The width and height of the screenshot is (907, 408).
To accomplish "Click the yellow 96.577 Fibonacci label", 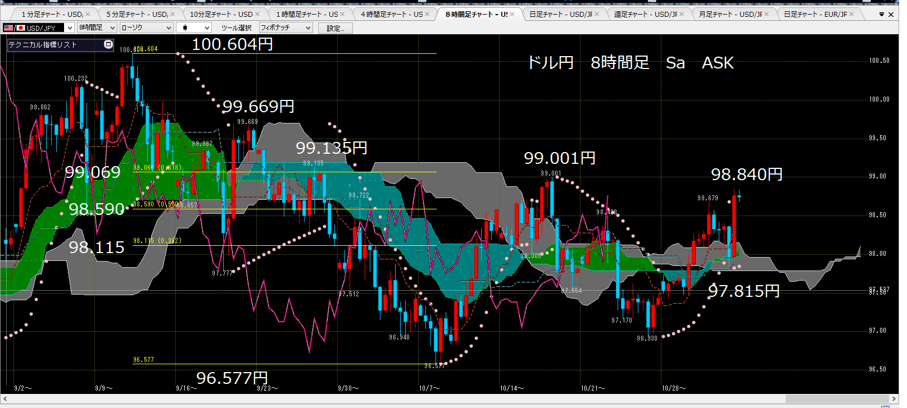I will (143, 360).
